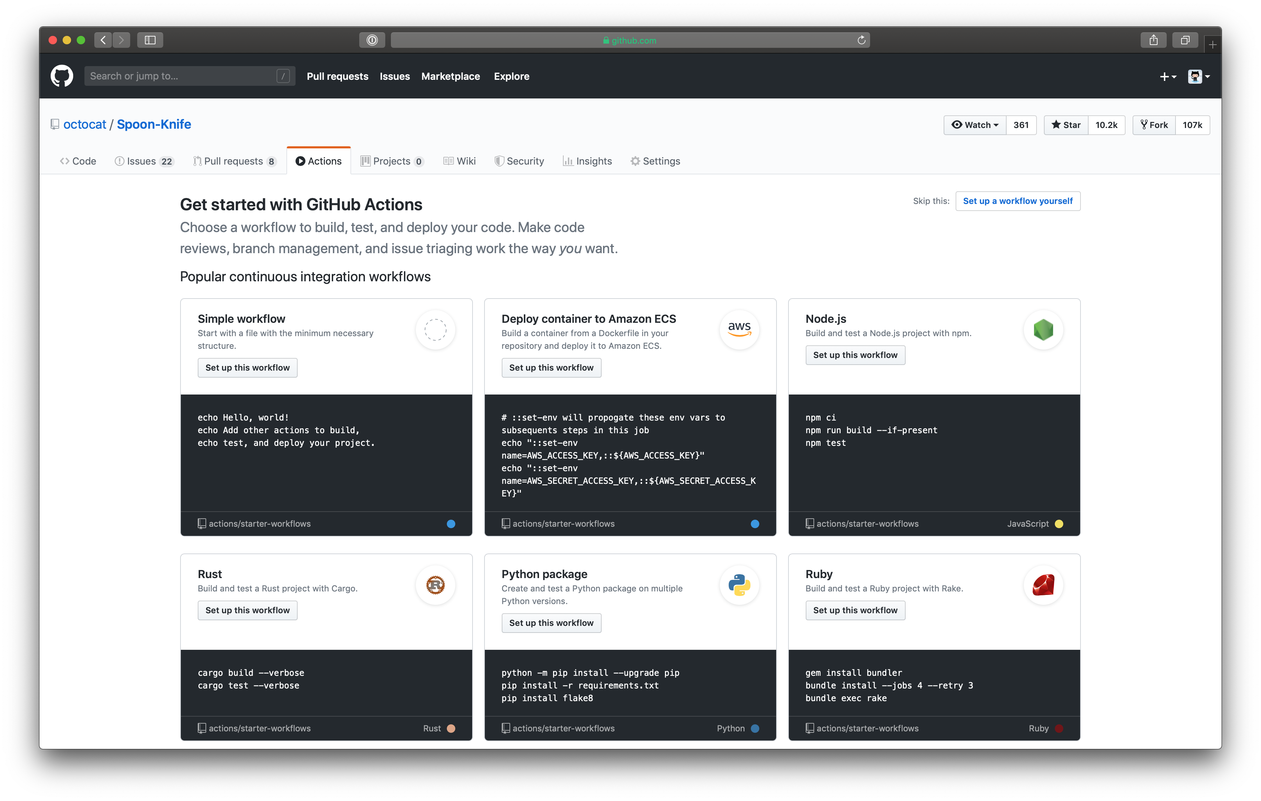
Task: Open the GitHub Octocat home logo
Action: click(x=61, y=76)
